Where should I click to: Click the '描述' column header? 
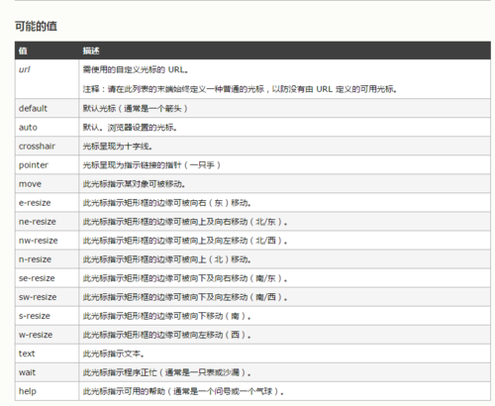[91, 51]
